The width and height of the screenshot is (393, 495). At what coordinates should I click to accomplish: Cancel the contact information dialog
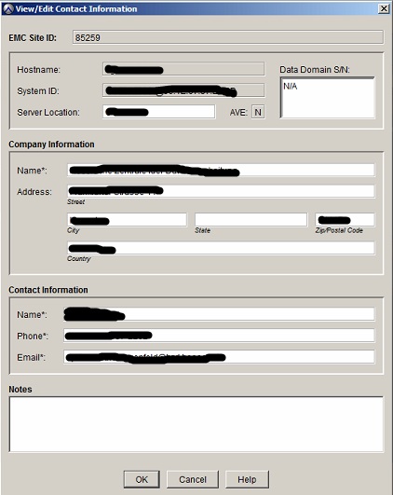pos(193,479)
